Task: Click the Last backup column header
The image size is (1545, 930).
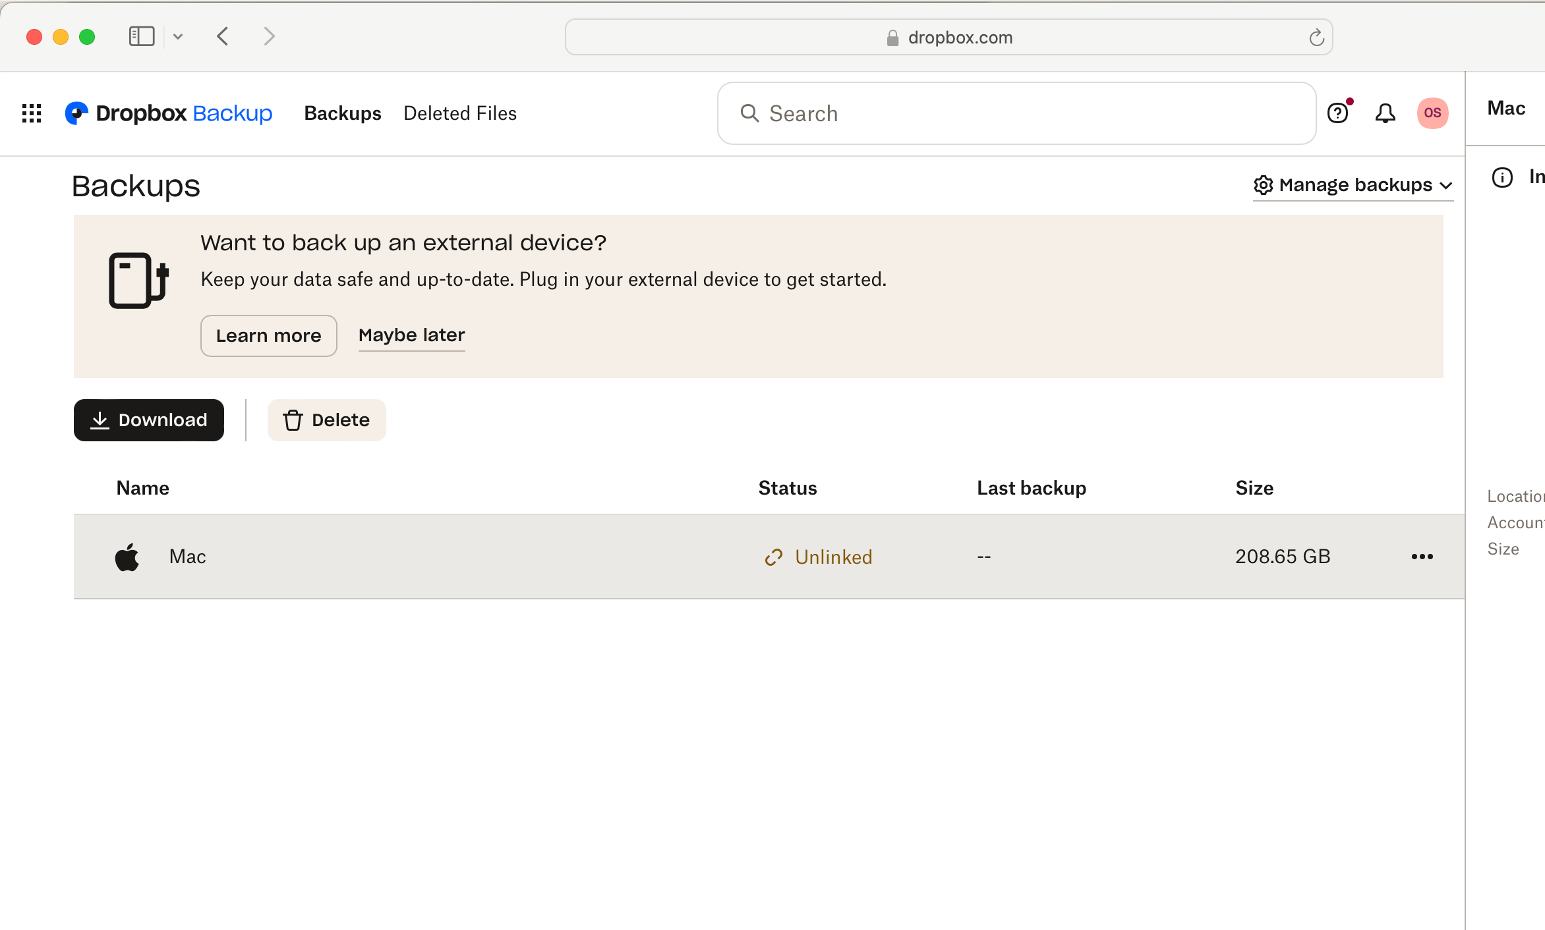Action: (1032, 488)
